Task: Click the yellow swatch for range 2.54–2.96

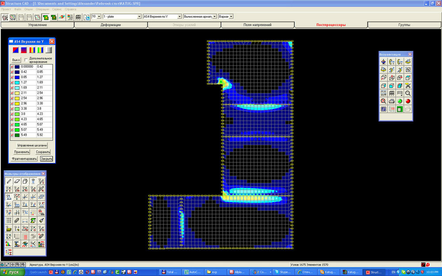Action: [17, 99]
